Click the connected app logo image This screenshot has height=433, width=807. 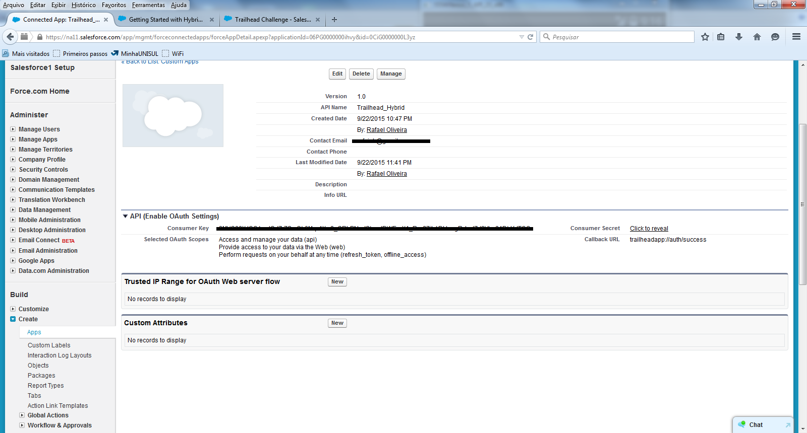[173, 115]
